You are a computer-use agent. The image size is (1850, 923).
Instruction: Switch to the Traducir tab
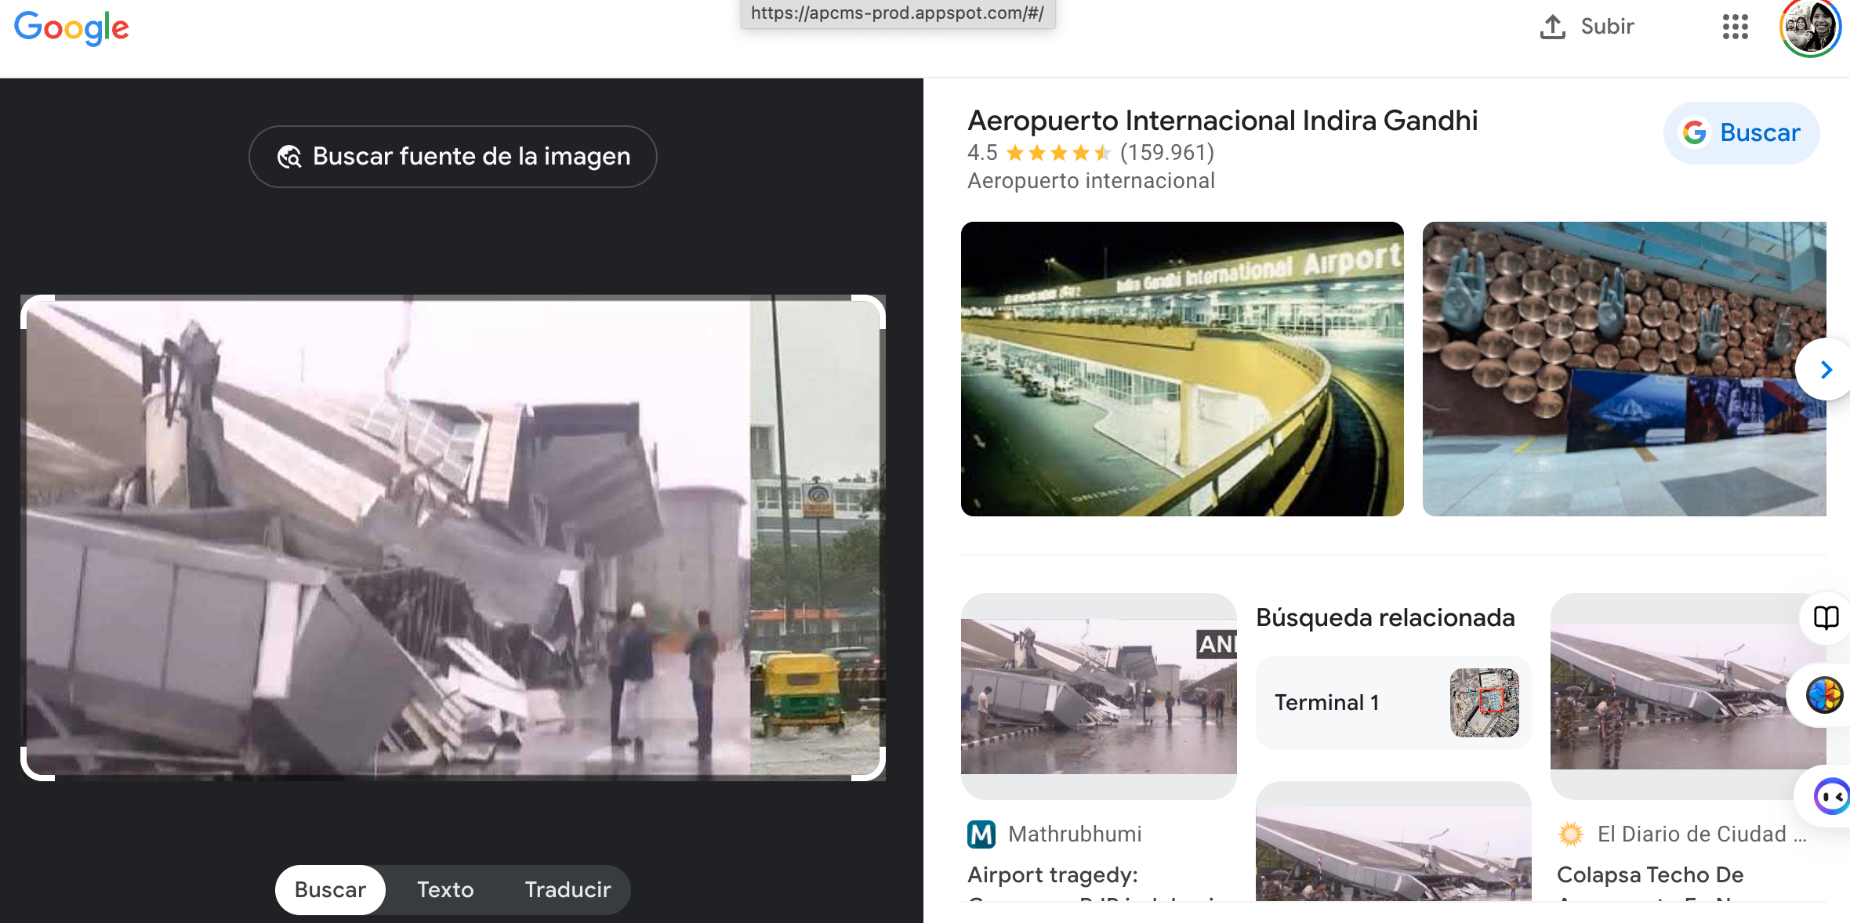pos(568,890)
